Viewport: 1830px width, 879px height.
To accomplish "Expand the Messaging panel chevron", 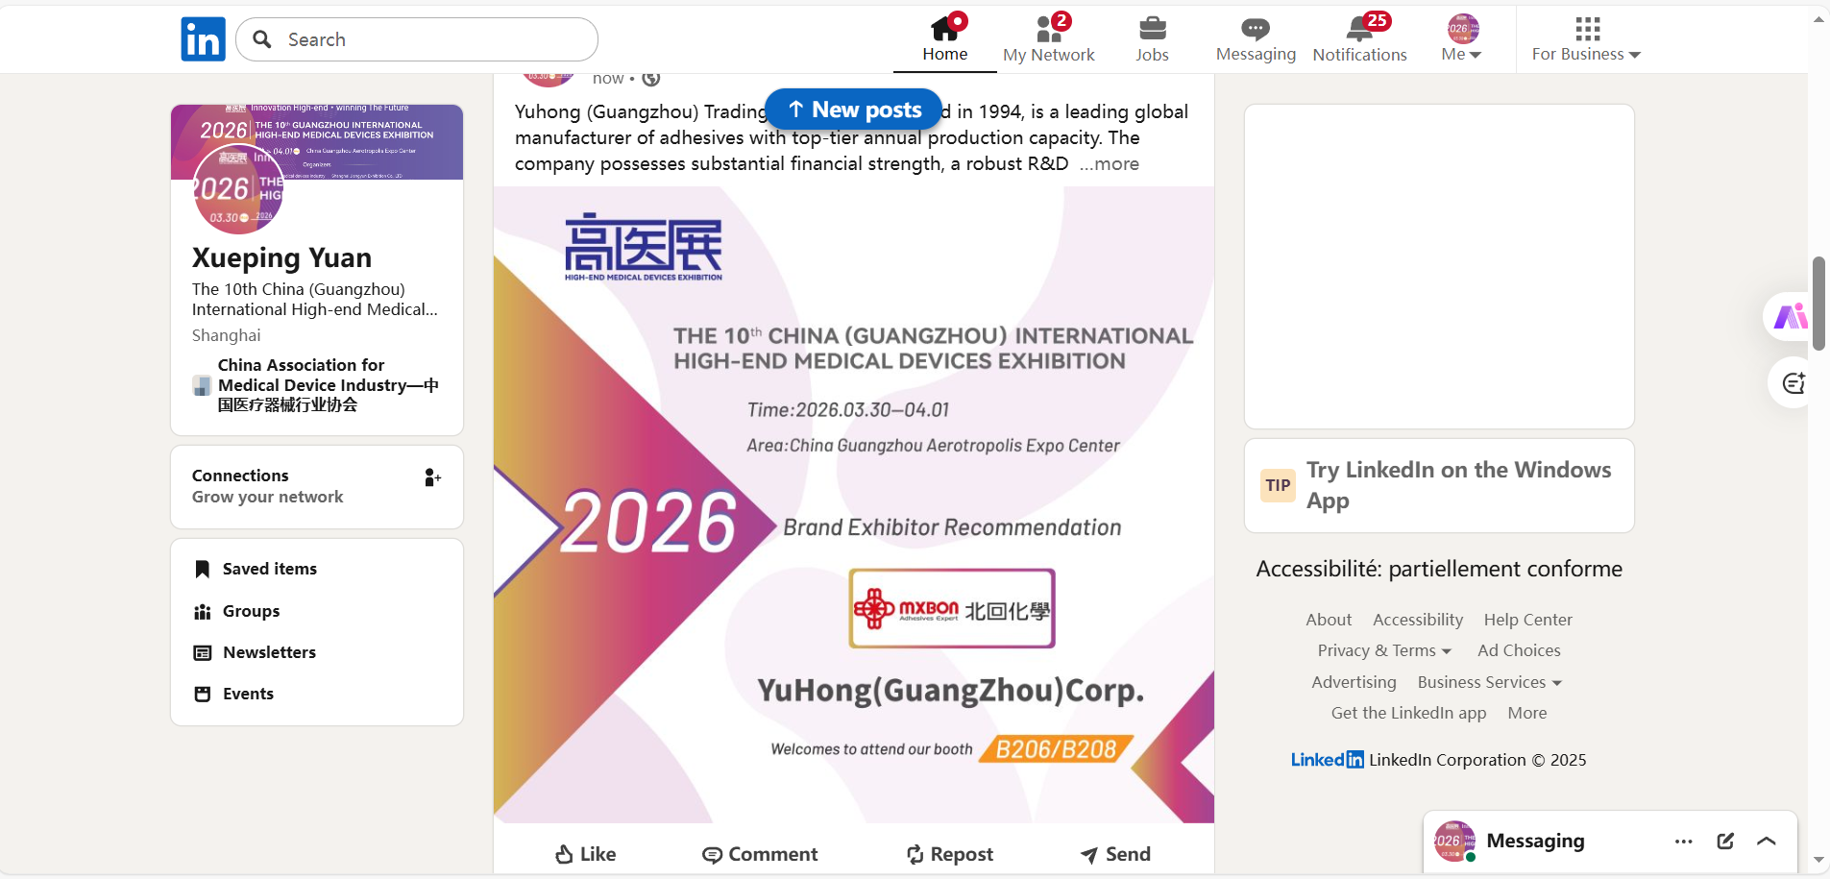I will pos(1766,842).
